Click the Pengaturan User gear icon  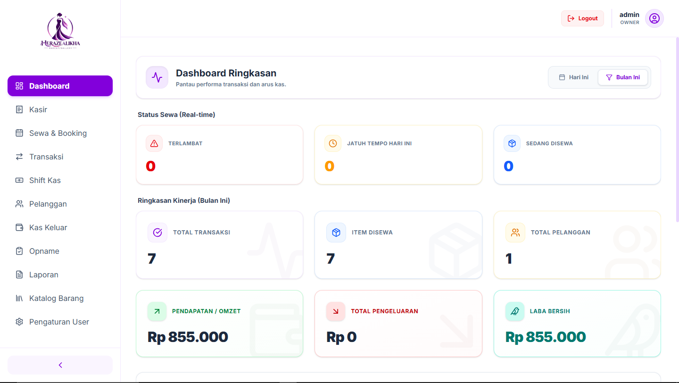[19, 322]
